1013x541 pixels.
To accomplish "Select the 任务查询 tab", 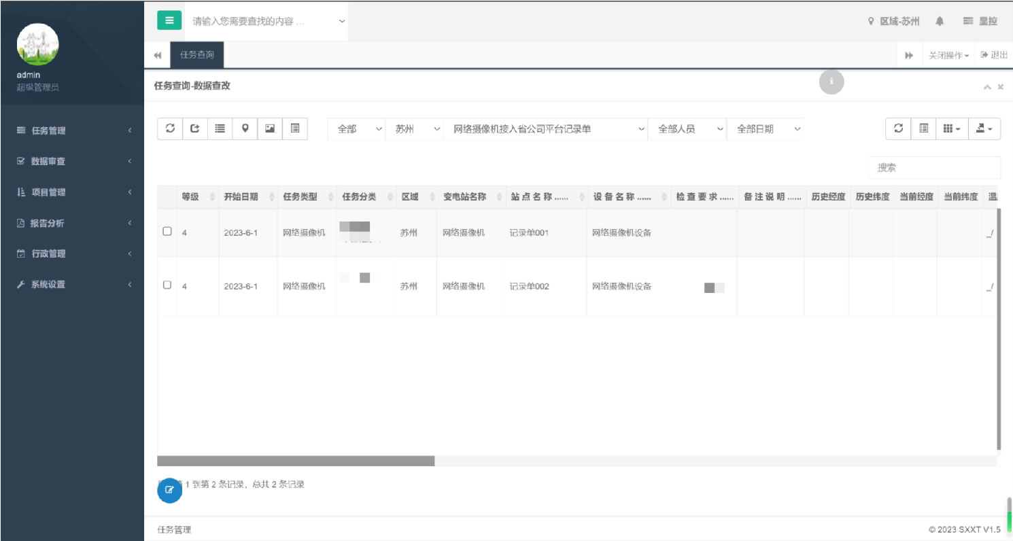I will pyautogui.click(x=196, y=55).
